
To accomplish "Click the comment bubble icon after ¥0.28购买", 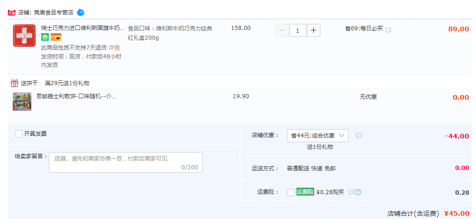I will pos(351,192).
